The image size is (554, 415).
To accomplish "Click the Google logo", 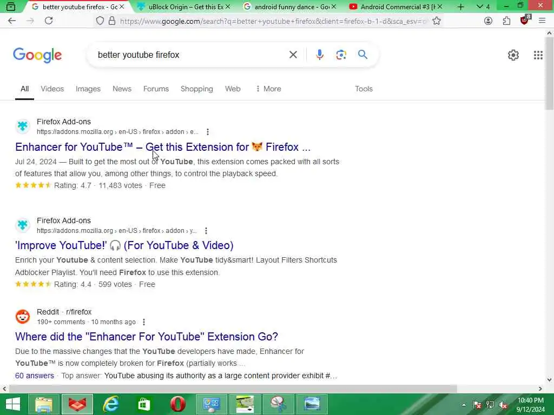I will [37, 55].
